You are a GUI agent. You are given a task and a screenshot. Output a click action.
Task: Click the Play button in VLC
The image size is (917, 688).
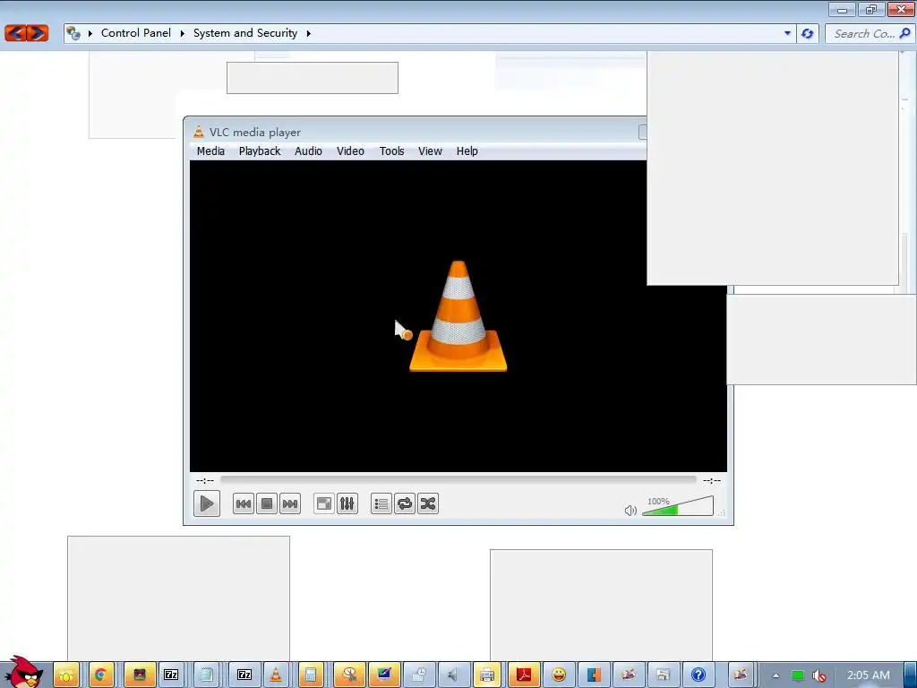tap(207, 503)
